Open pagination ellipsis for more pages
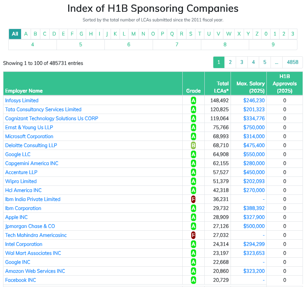 276,62
